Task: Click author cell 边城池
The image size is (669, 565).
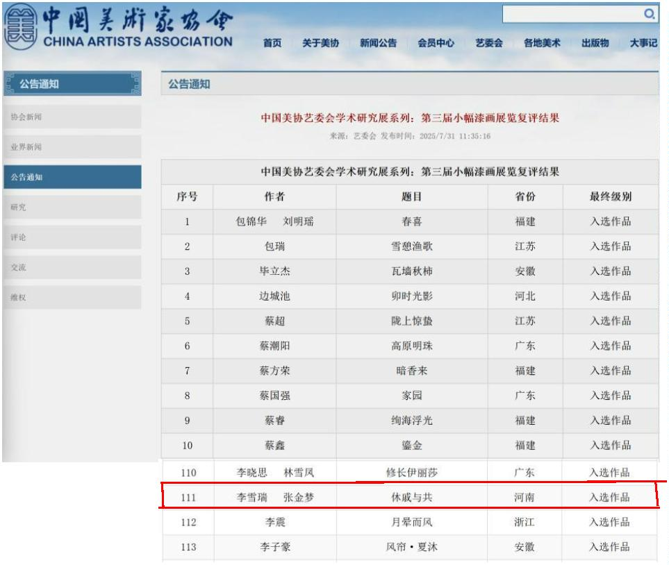Action: [274, 296]
